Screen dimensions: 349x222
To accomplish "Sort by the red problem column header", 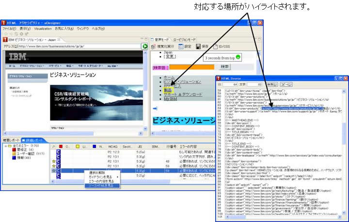I will [x=61, y=146].
